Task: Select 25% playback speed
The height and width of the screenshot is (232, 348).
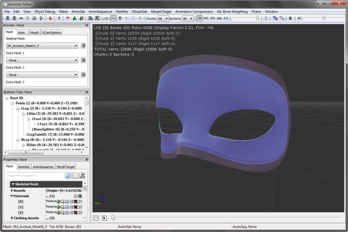Action: pos(213,18)
